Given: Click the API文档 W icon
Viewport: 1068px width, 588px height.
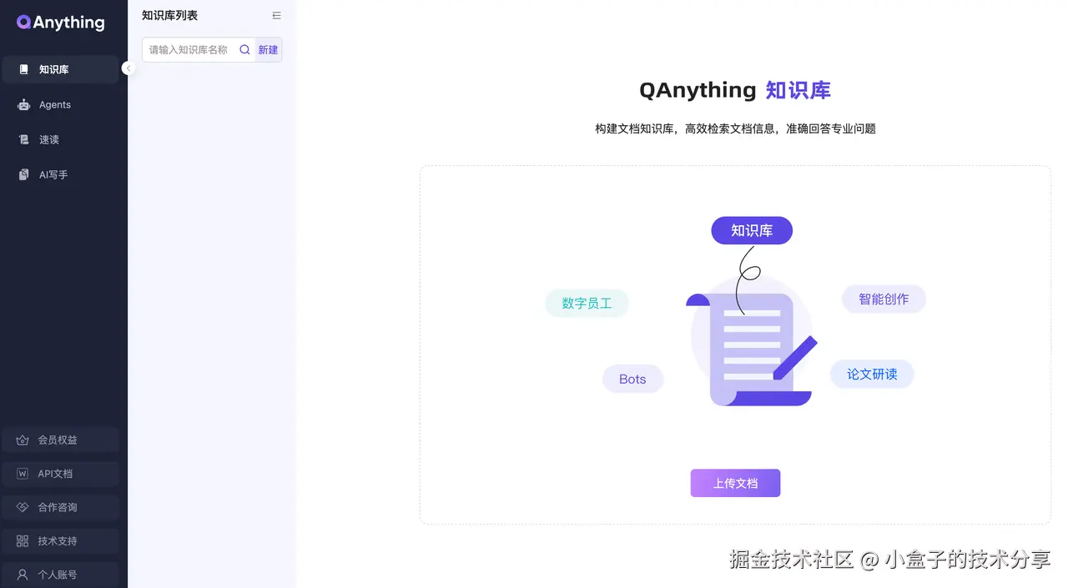Looking at the screenshot, I should click(x=23, y=473).
